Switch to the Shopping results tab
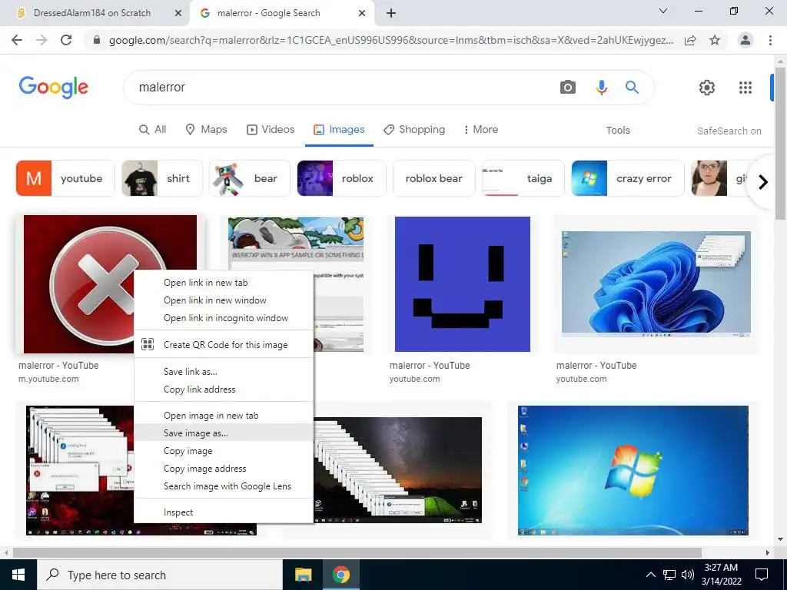787x590 pixels. (x=414, y=129)
